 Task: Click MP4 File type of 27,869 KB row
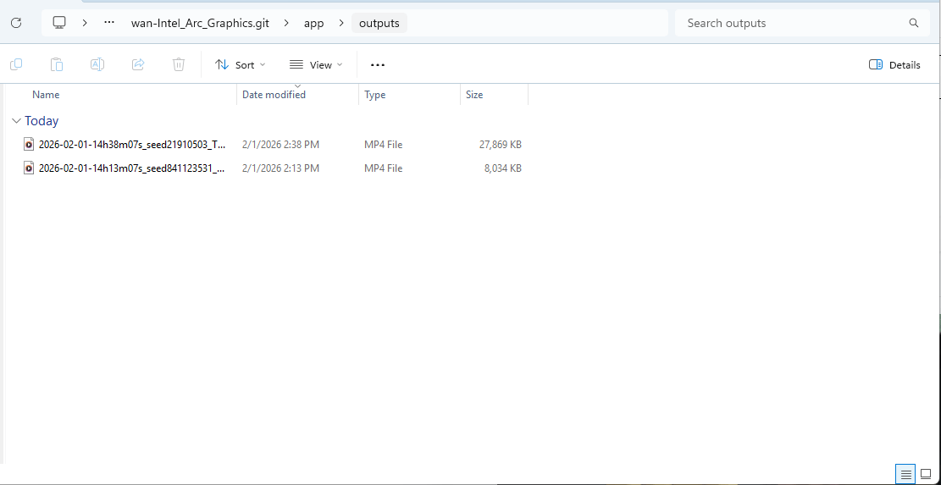(384, 145)
